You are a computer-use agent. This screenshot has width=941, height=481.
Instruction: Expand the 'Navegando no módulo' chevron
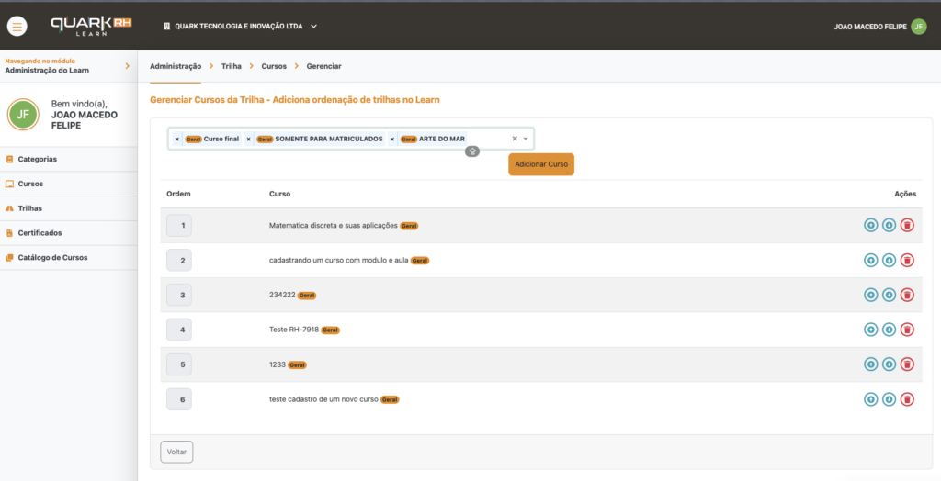coord(127,66)
